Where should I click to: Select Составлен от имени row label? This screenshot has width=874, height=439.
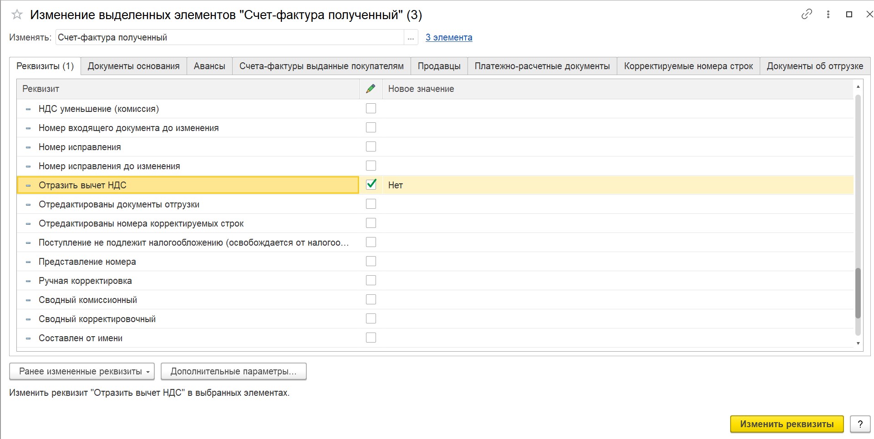(x=81, y=338)
